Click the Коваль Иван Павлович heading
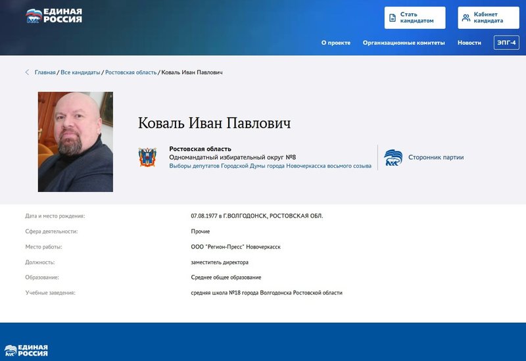This screenshot has width=526, height=361. 214,123
